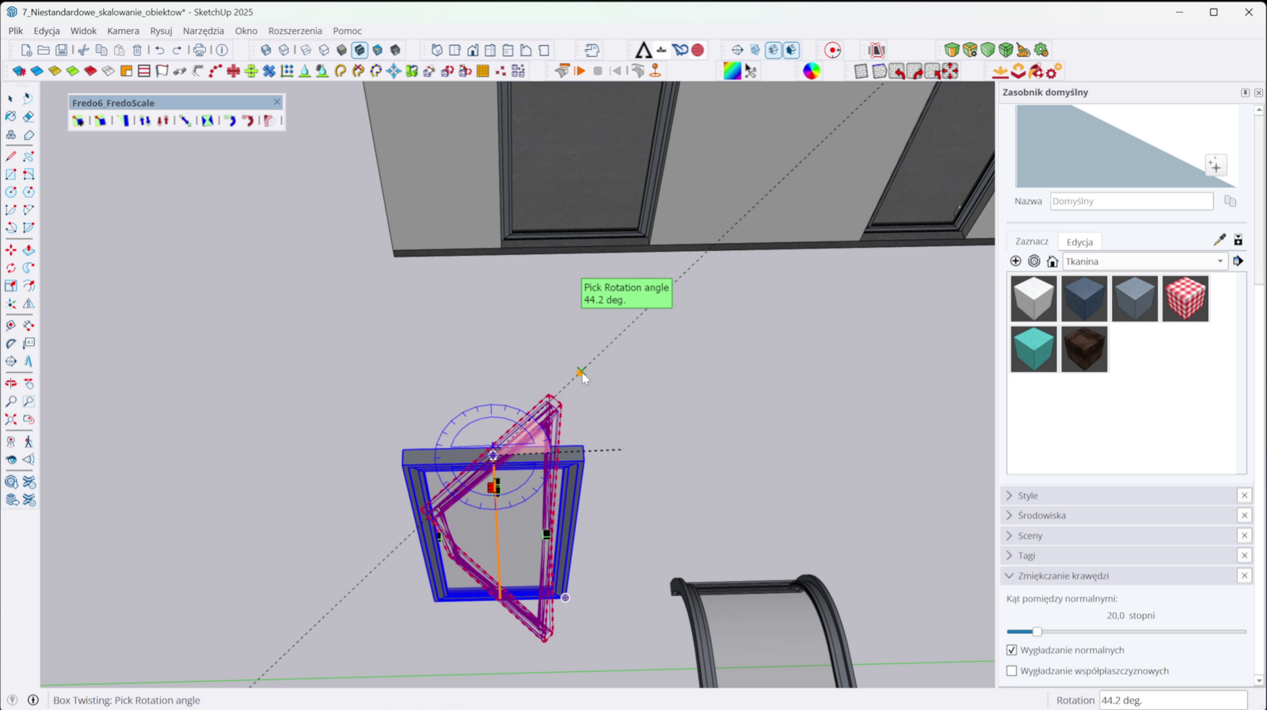This screenshot has width=1267, height=710.
Task: Pick the eyedropper sample paint tool
Action: click(x=1219, y=240)
